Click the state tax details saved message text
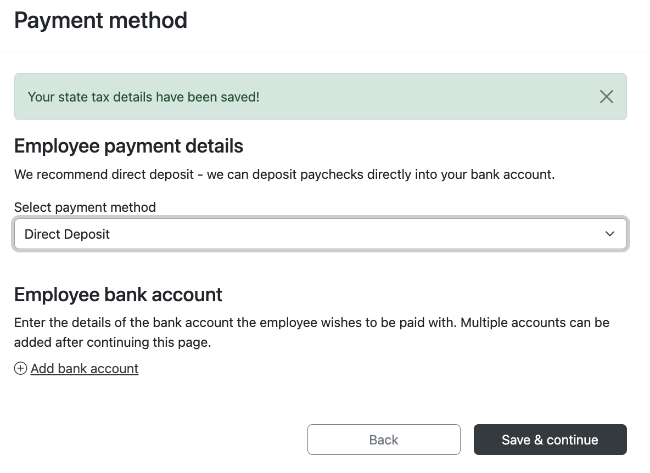Image resolution: width=650 pixels, height=473 pixels. click(x=143, y=97)
